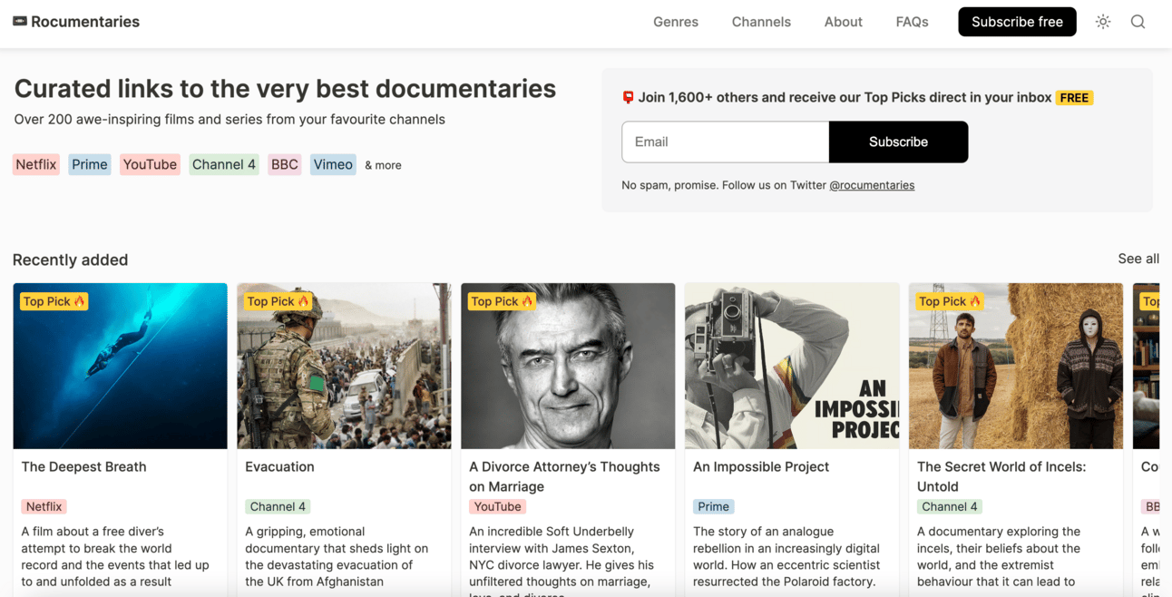Image resolution: width=1172 pixels, height=597 pixels.
Task: Select the Netflix channel tag in header
Action: (36, 164)
